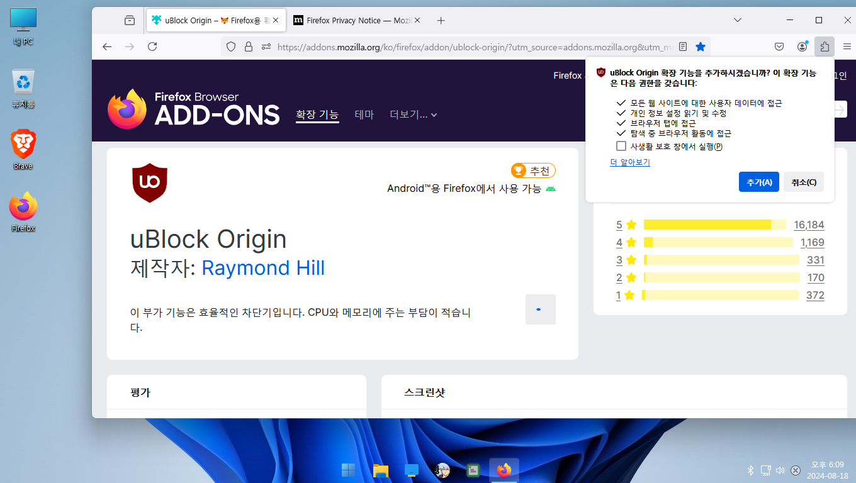Click the 취소(C) button
Screen dimensions: 856x483
(x=804, y=182)
